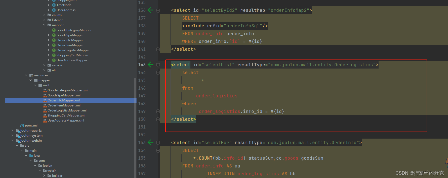Collapse the resources folder
This screenshot has width=448, height=178.
point(26,75)
